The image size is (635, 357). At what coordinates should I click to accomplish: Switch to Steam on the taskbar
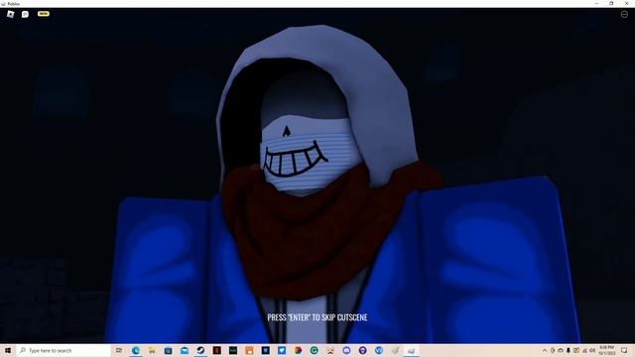tap(200, 350)
